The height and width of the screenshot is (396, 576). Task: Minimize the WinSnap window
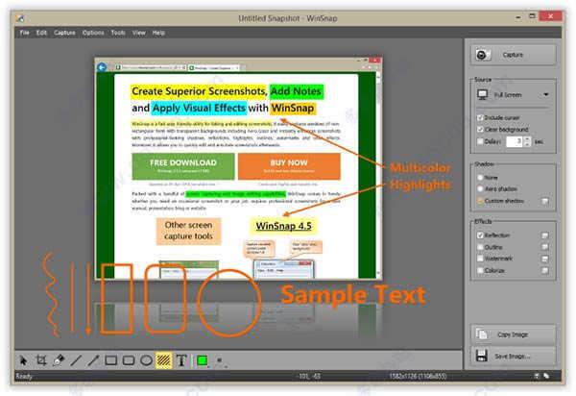(x=518, y=16)
